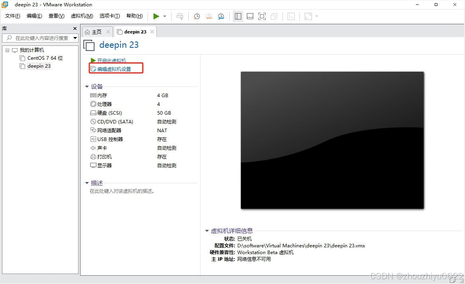Open the 声卡 device entry

pos(102,148)
